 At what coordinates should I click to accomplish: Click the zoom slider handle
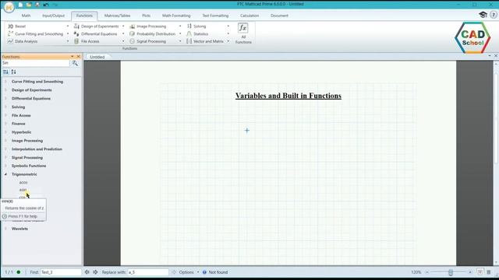pyautogui.click(x=451, y=272)
